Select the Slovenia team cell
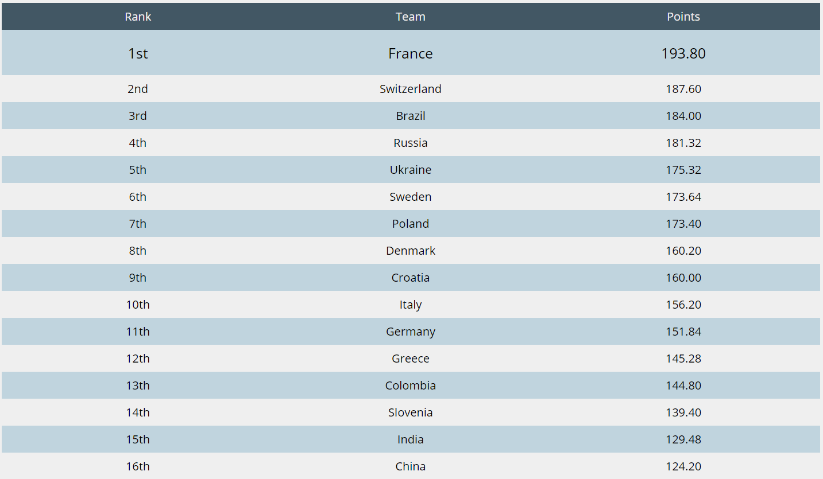The image size is (823, 479). pos(411,412)
